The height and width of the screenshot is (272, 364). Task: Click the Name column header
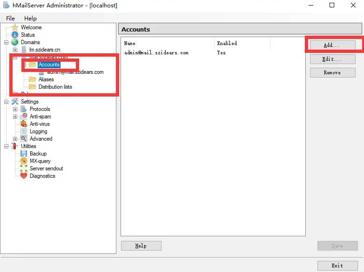tap(168, 43)
